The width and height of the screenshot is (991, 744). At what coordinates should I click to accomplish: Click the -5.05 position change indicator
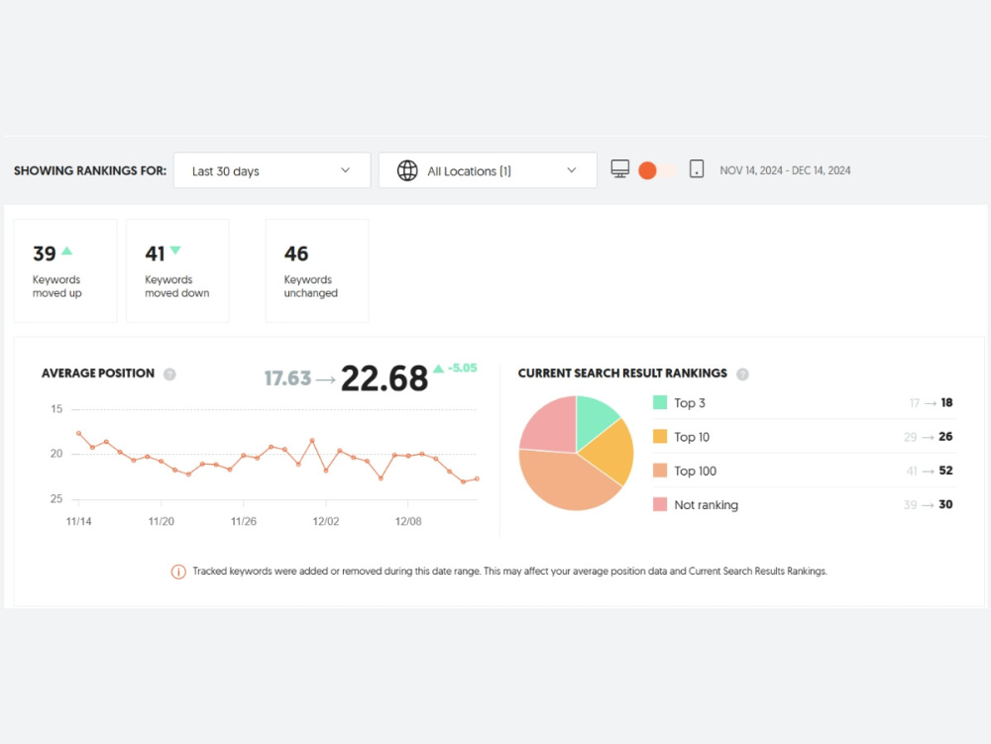click(x=456, y=369)
